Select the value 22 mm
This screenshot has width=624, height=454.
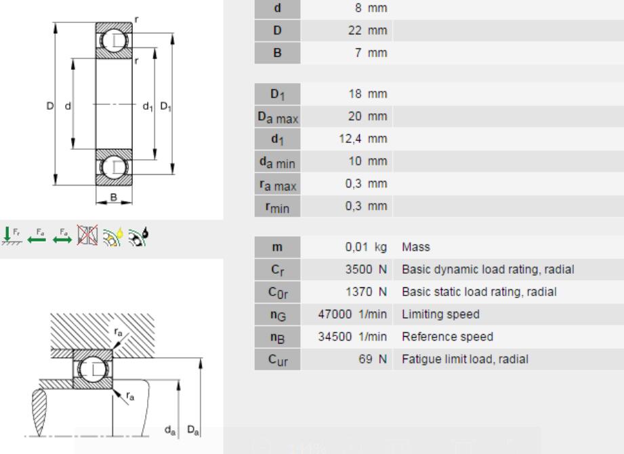(x=367, y=30)
